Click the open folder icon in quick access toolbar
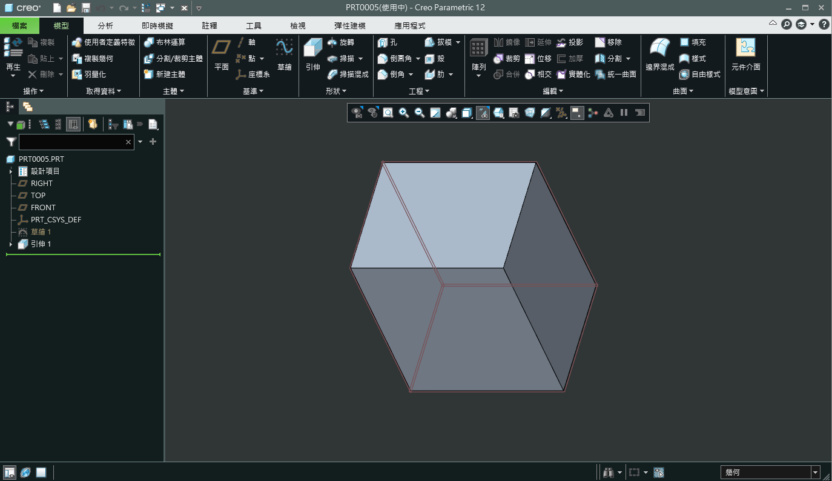 pyautogui.click(x=71, y=8)
